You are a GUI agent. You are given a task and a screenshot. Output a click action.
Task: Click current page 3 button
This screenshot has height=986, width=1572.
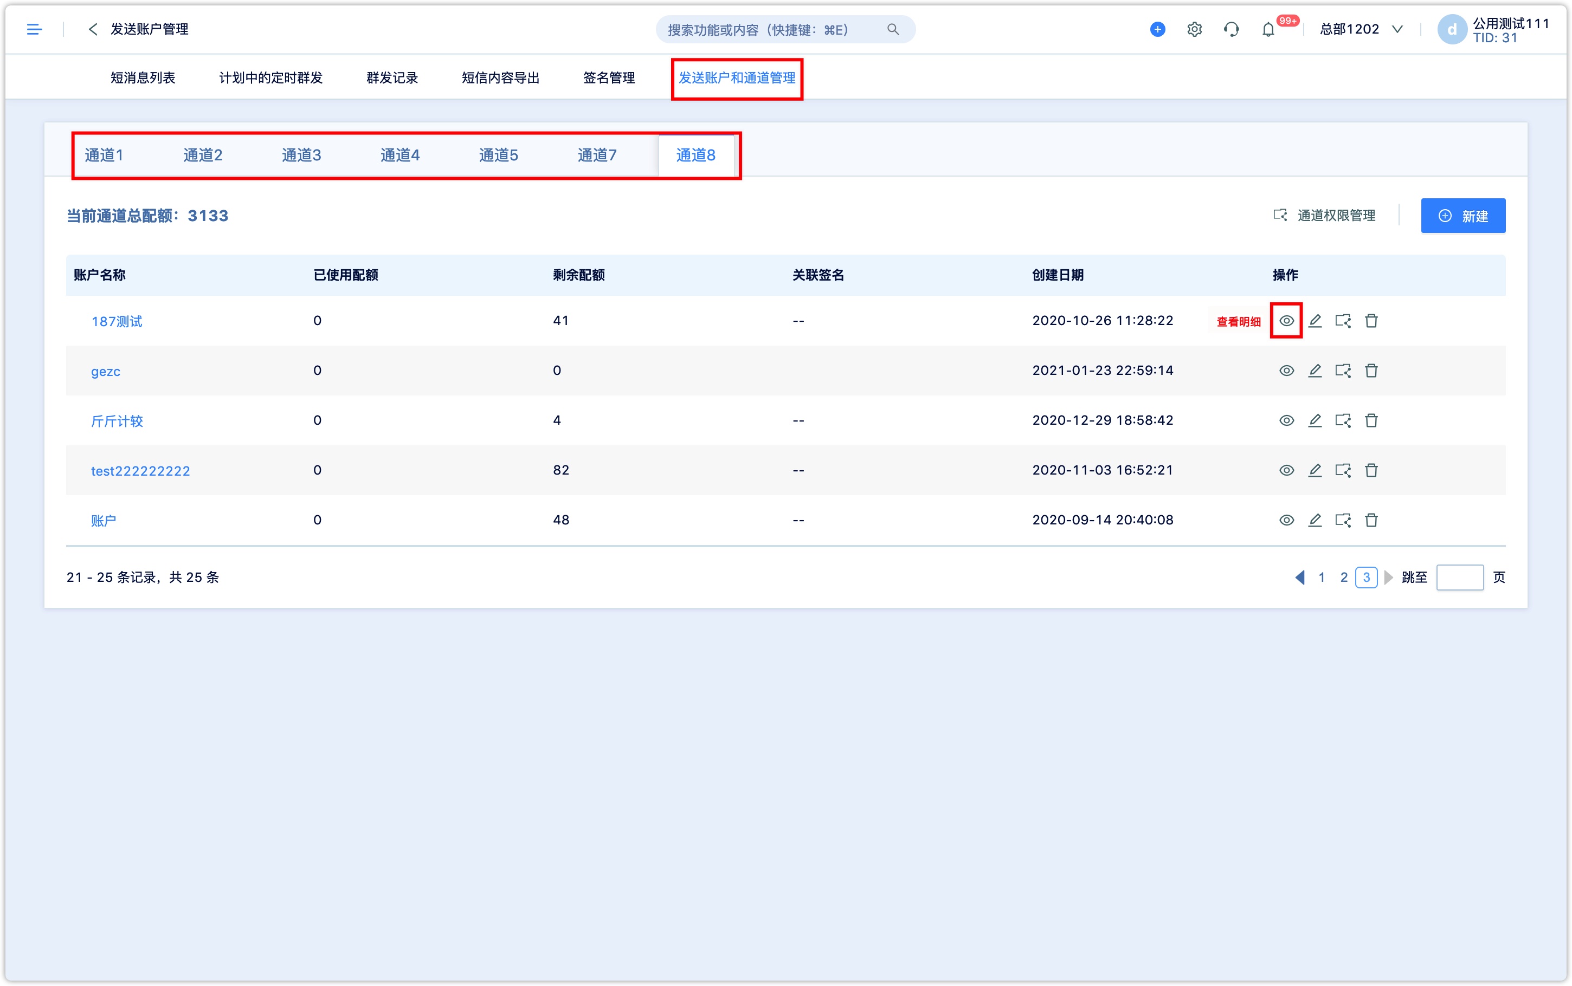tap(1366, 577)
